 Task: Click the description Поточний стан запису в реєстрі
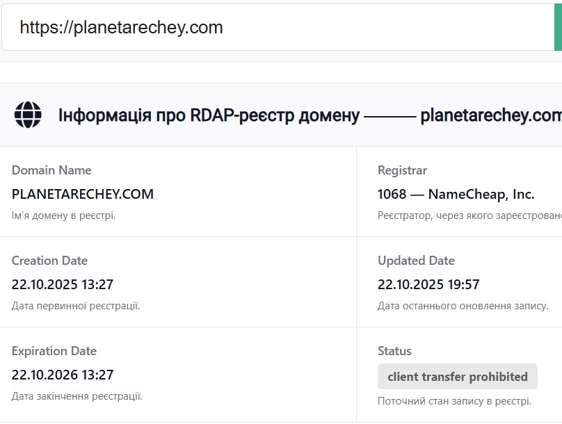pyautogui.click(x=454, y=401)
